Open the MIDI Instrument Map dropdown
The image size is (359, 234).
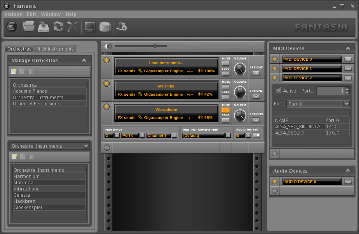(228, 135)
